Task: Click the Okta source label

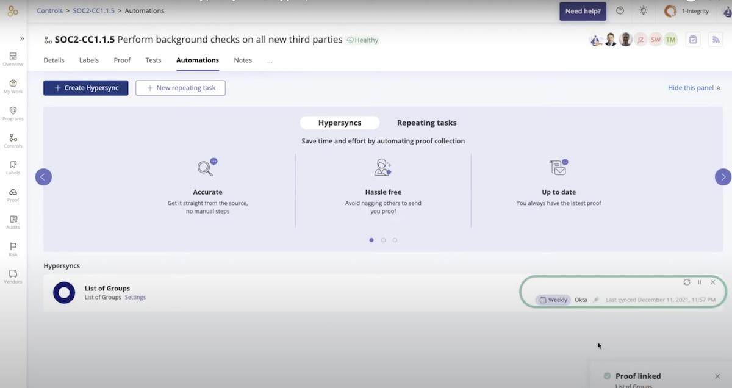Action: [x=581, y=300]
